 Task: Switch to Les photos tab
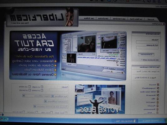pyautogui.click(x=103, y=18)
